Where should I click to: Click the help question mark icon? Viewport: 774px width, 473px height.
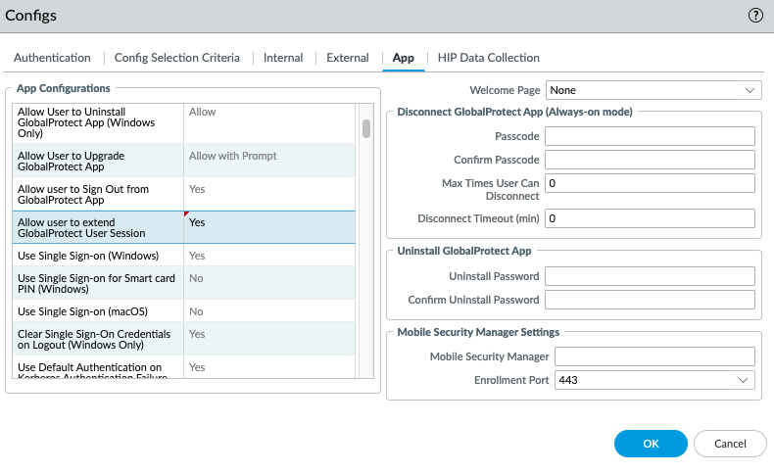point(755,16)
